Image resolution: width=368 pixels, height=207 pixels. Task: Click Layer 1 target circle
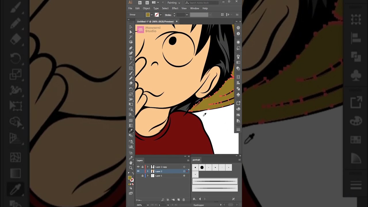[x=184, y=176]
